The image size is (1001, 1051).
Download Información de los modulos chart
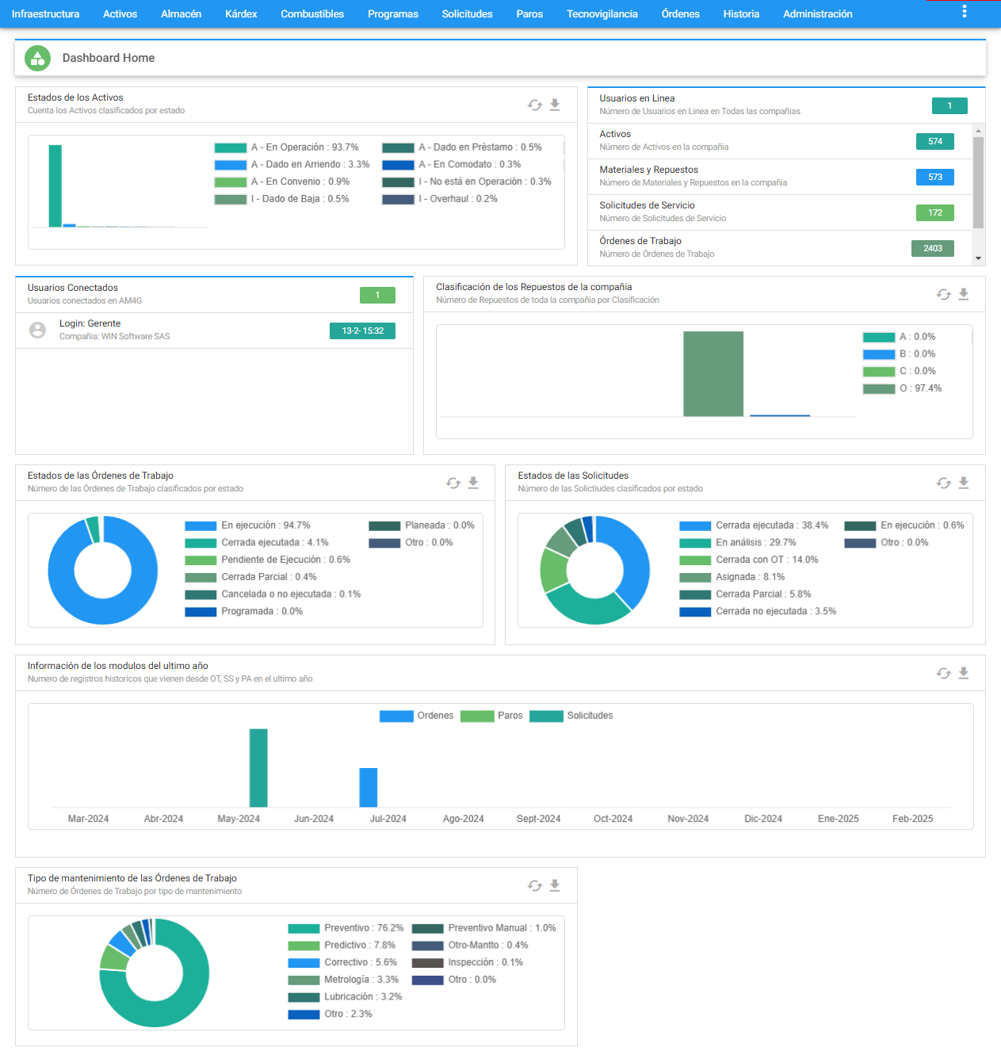964,673
